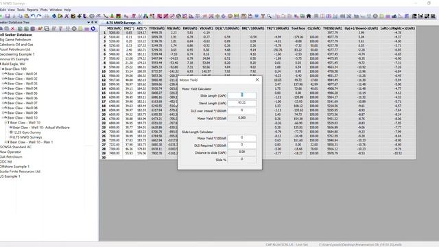Screen dimensions: 439x247
Task: Expand the Bear Claw - Well 09 node
Action: click(x=3, y=113)
